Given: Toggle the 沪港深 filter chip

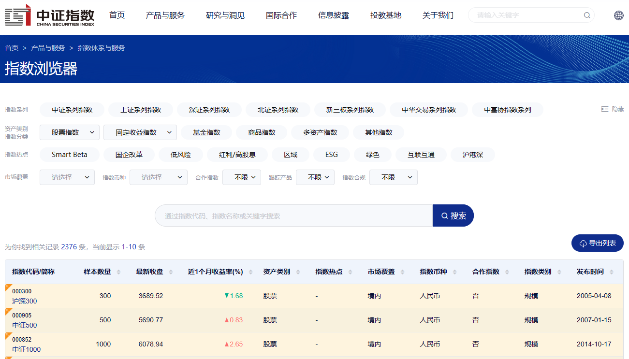Looking at the screenshot, I should coord(472,155).
